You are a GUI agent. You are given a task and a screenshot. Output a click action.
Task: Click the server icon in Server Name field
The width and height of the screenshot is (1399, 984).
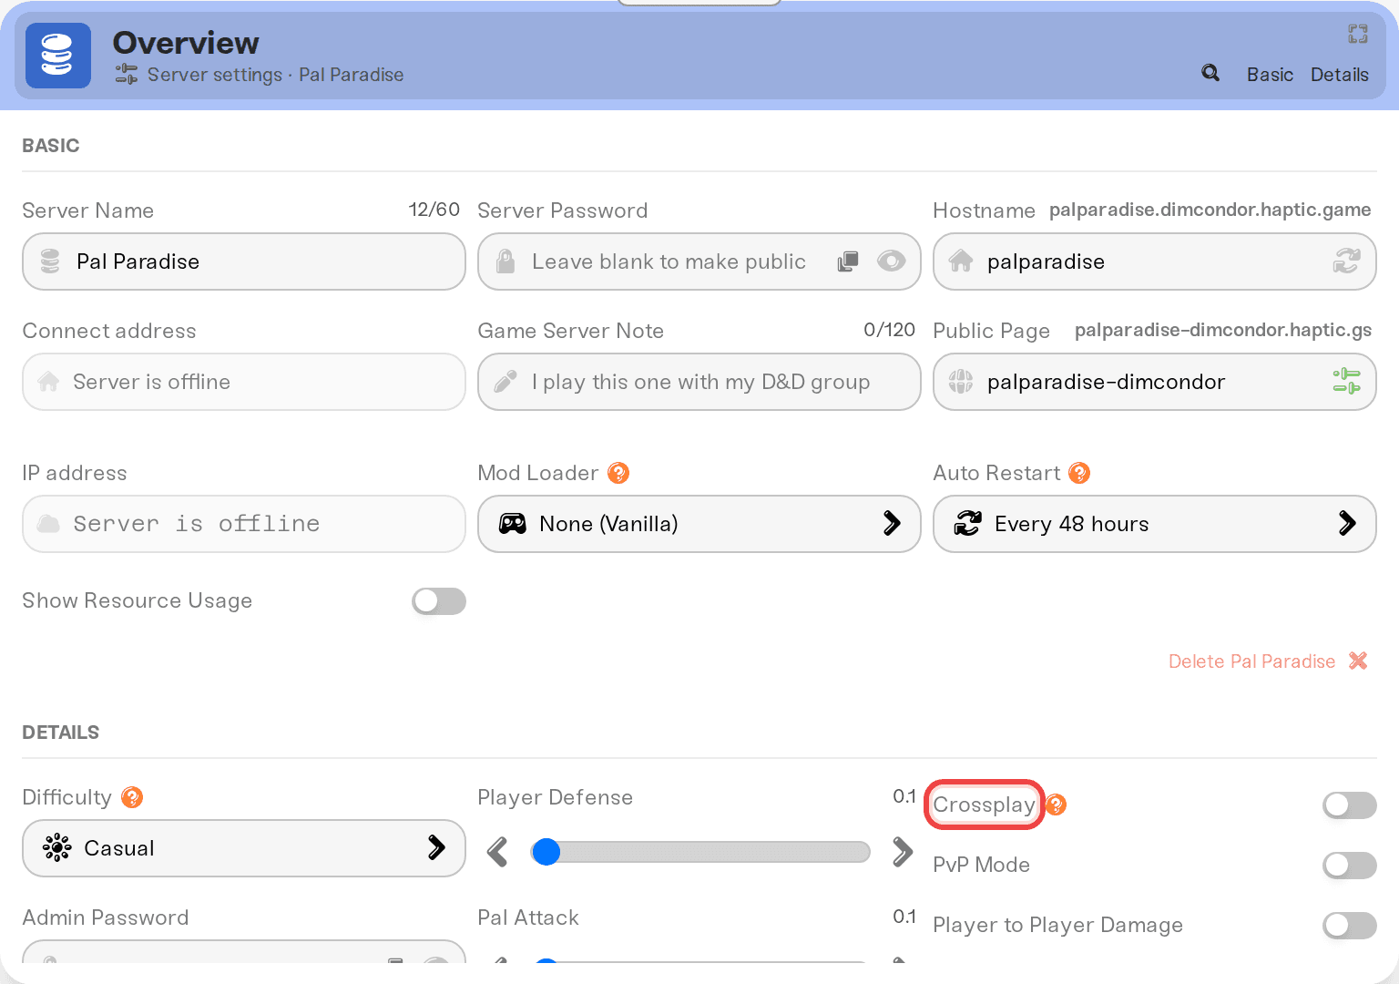50,261
